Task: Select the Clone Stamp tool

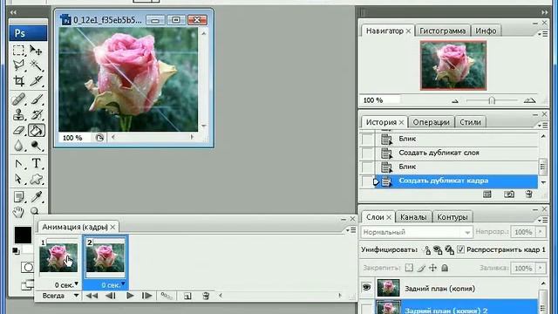Action: point(18,114)
